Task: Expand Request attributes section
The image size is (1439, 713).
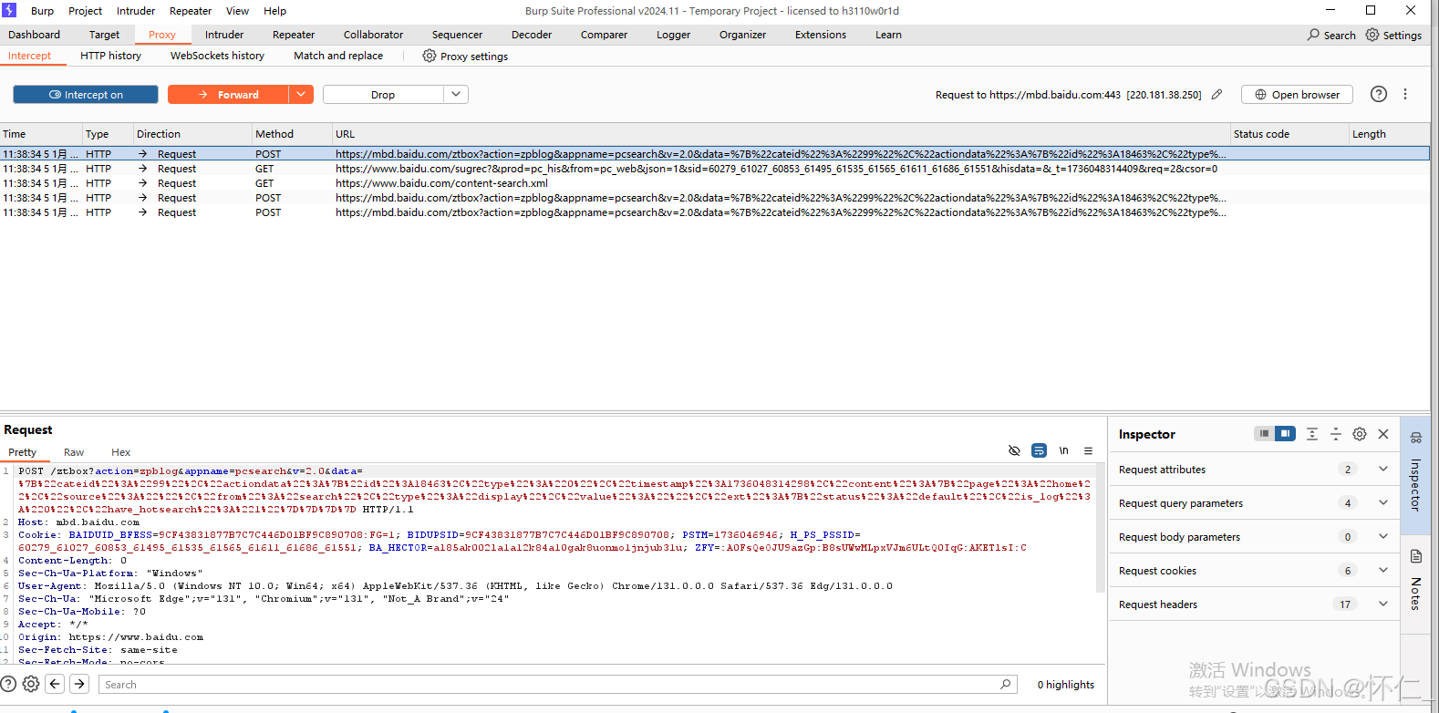Action: tap(1254, 469)
